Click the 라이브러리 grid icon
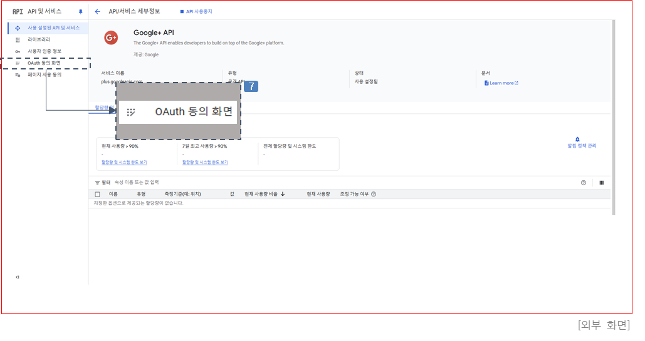Screen dimensions: 645x341 click(18, 40)
